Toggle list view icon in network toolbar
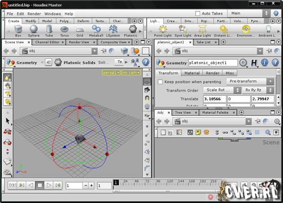The width and height of the screenshot is (283, 203). point(163,132)
